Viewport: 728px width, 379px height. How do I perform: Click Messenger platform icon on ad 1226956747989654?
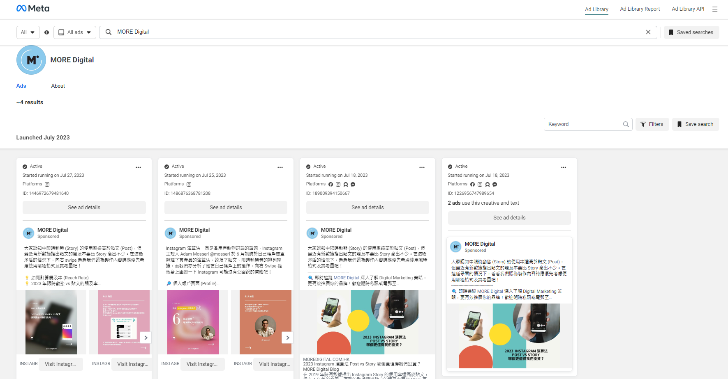point(495,185)
